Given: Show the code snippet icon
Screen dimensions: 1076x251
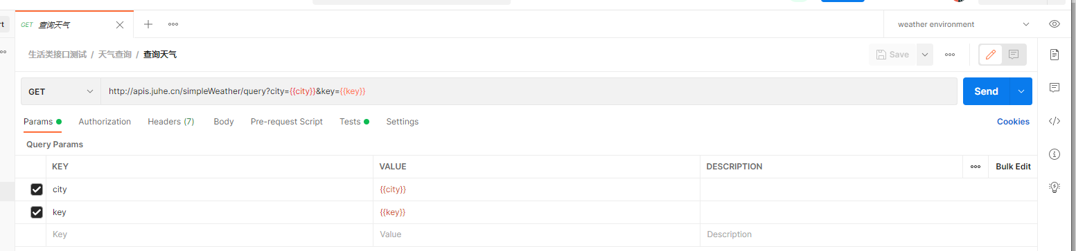Looking at the screenshot, I should click(1055, 121).
